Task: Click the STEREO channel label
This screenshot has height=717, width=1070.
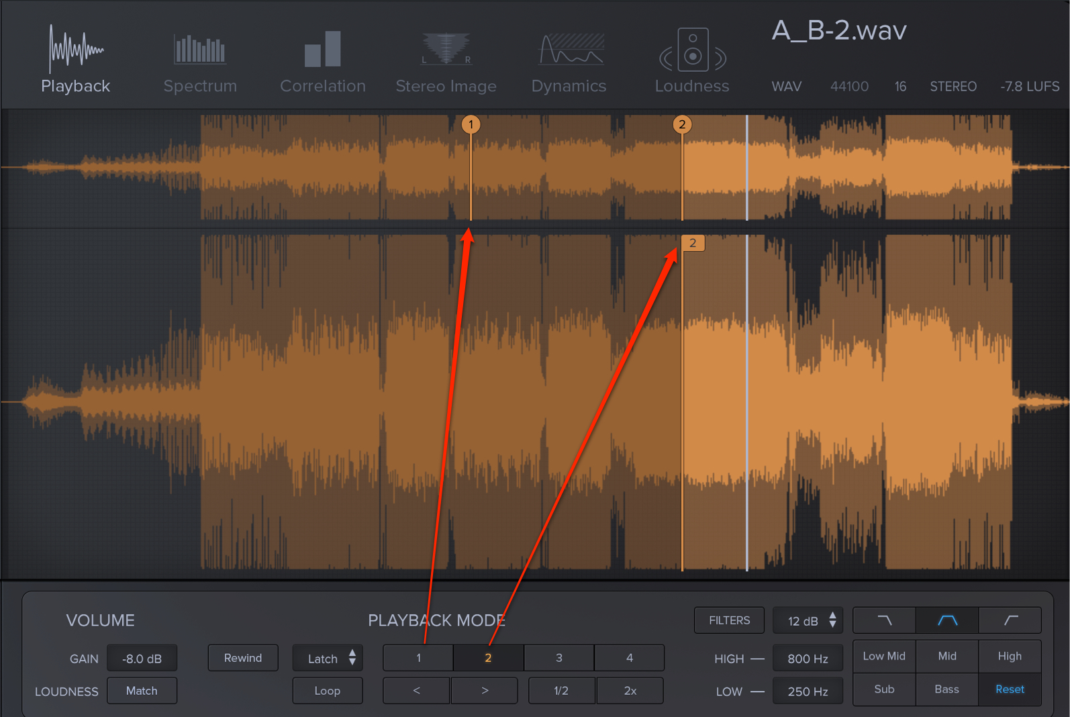Action: click(x=953, y=87)
